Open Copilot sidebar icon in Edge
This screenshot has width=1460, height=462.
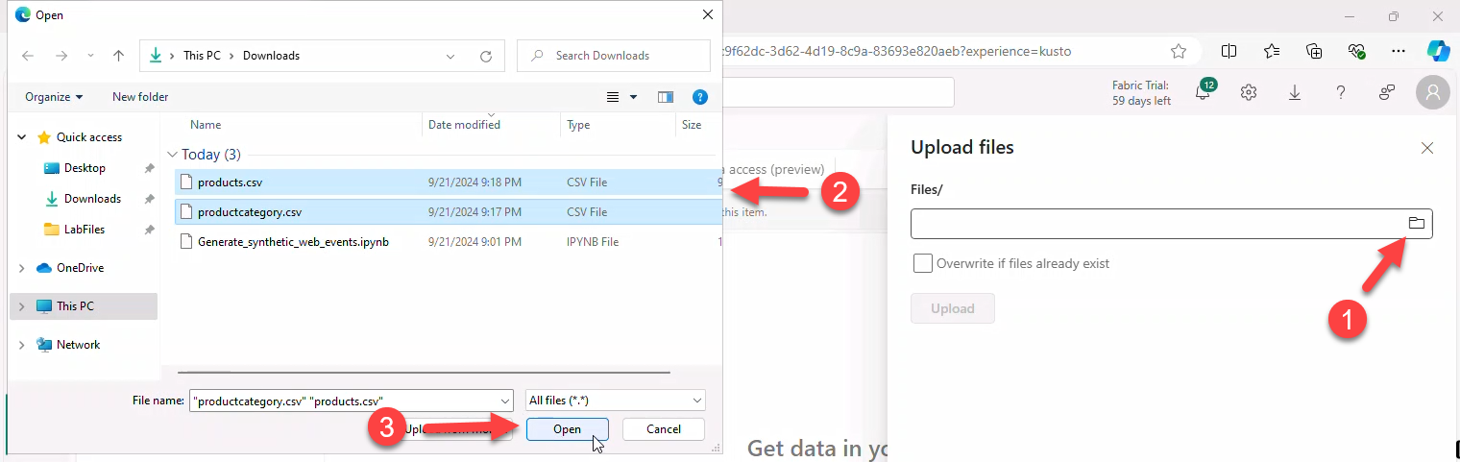coord(1438,50)
